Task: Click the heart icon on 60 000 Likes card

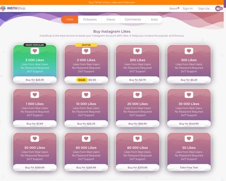Action: pyautogui.click(x=86, y=139)
